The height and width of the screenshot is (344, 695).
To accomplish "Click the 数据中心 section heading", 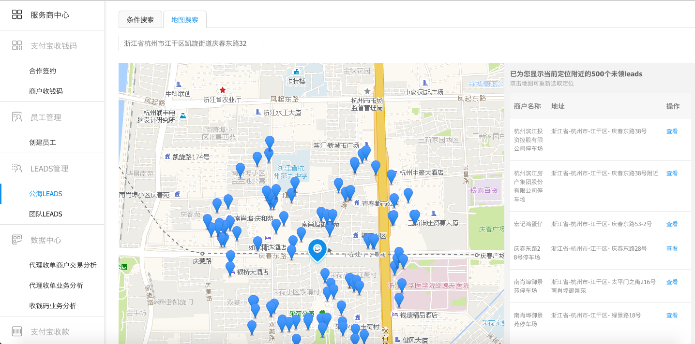I will [x=46, y=240].
